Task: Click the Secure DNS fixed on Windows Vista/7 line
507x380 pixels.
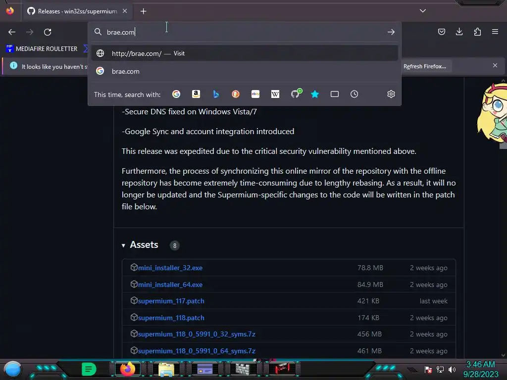Action: 189,112
